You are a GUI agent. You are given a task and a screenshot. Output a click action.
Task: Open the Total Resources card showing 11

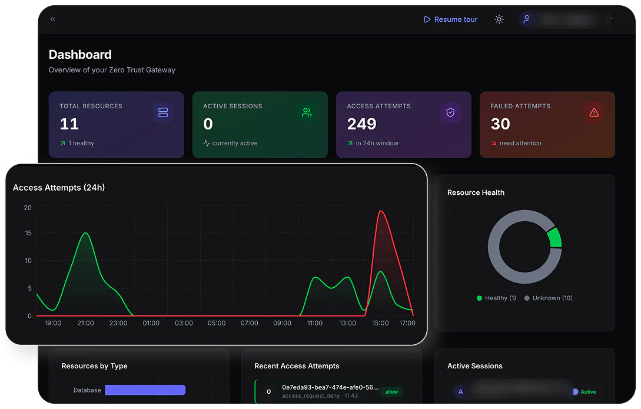117,125
